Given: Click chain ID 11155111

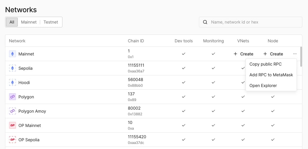Looking at the screenshot, I should tap(136, 65).
